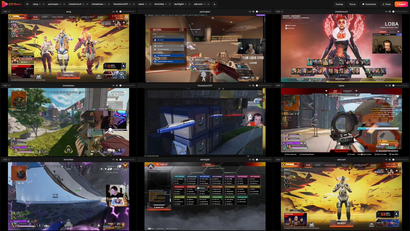Click the speaker icon in the chaoticmuch panel header
This screenshot has width=410, height=231.
pyautogui.click(x=390, y=11)
